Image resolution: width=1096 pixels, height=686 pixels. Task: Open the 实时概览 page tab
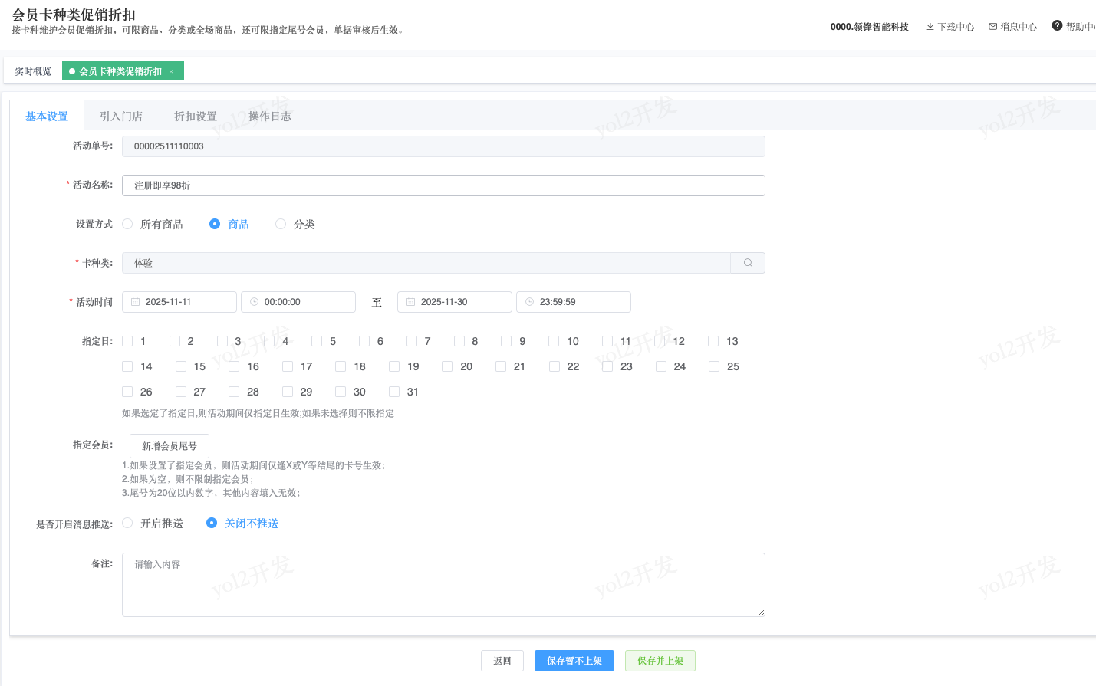(x=33, y=71)
